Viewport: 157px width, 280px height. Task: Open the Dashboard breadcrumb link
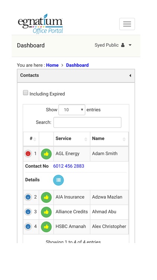tap(77, 65)
